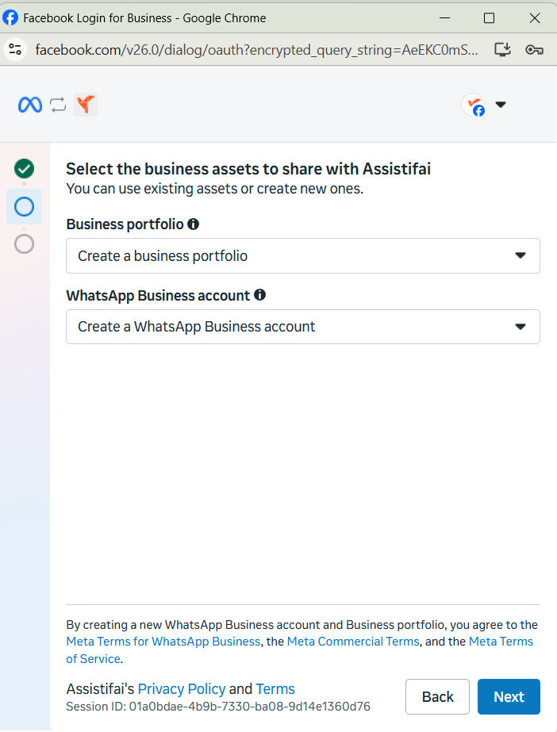Open the WhatsApp Business account dropdown
Viewport: 557px width, 732px height.
pos(303,327)
